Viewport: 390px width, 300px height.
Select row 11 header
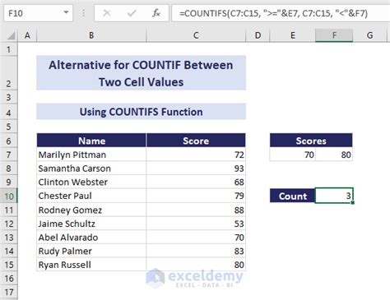pyautogui.click(x=9, y=210)
